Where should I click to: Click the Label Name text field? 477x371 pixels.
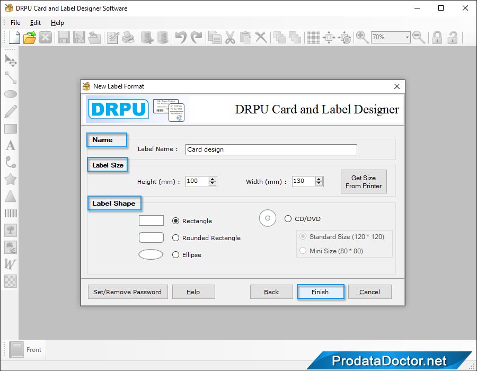(x=271, y=149)
